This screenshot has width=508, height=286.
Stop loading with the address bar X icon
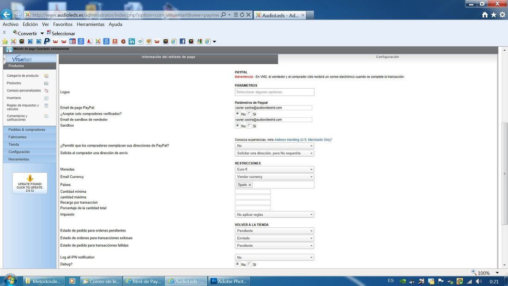[248, 15]
